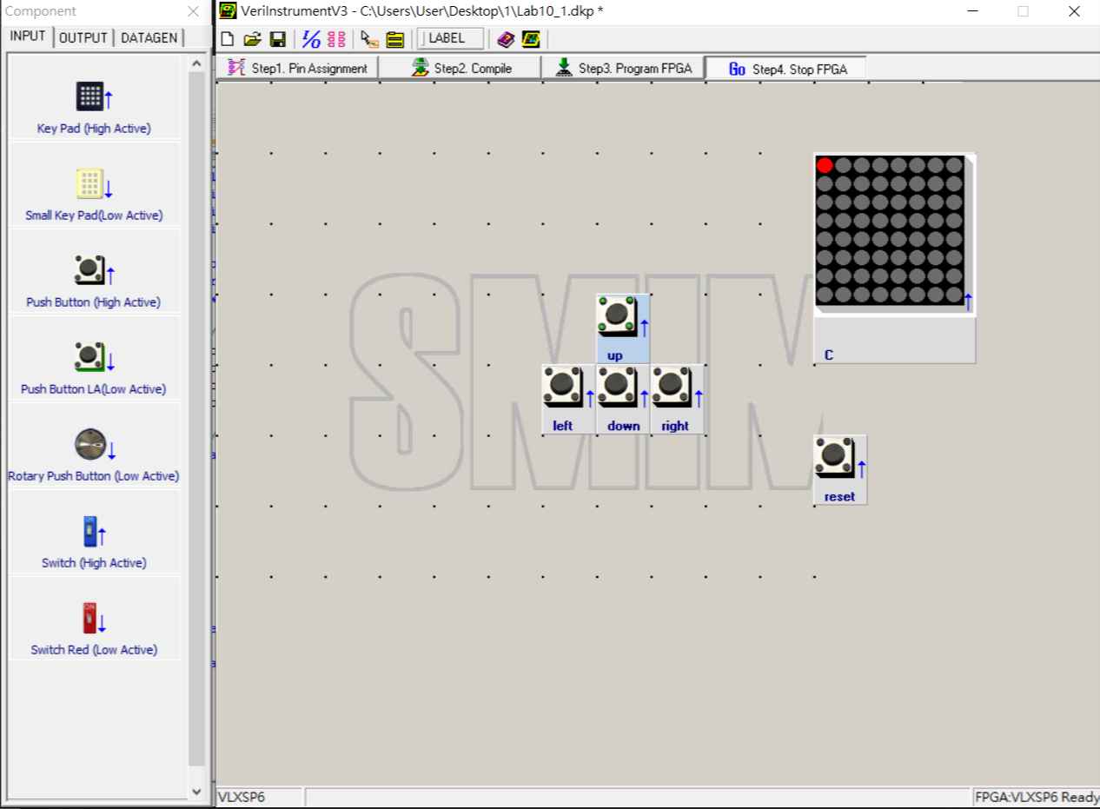Open Step1. Pin Assignment
Screen dimensions: 1100x809
pyautogui.click(x=298, y=68)
